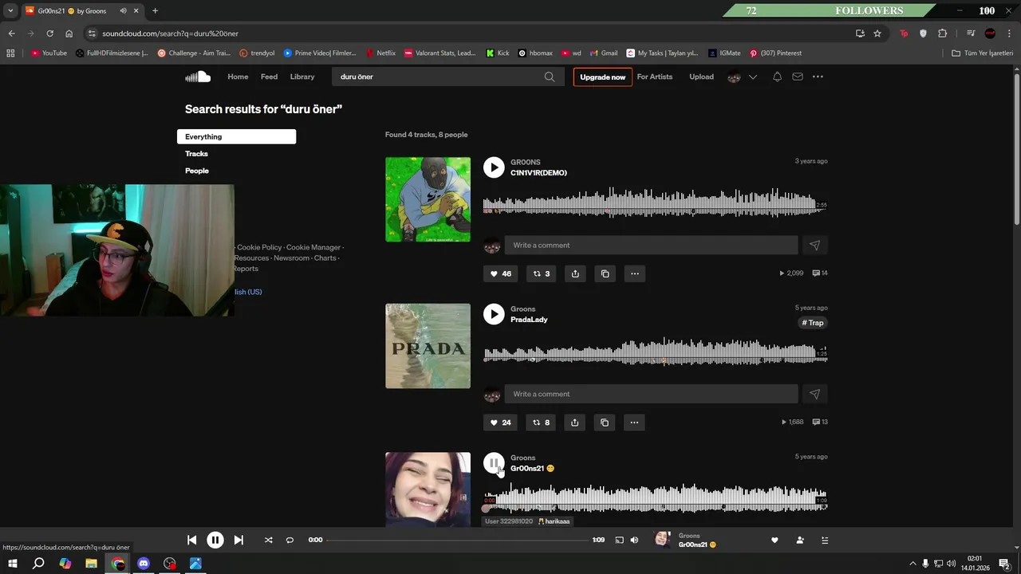Click the SoundCloud logo icon
This screenshot has width=1021, height=574.
(198, 77)
